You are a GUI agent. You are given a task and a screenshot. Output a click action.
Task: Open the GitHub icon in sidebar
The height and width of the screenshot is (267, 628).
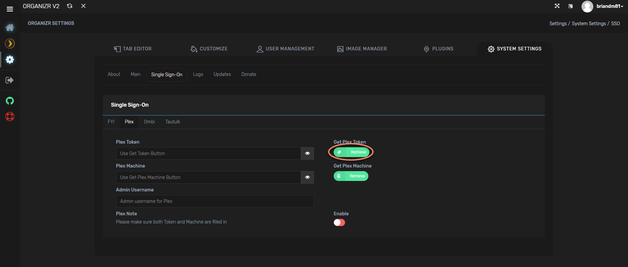10,101
